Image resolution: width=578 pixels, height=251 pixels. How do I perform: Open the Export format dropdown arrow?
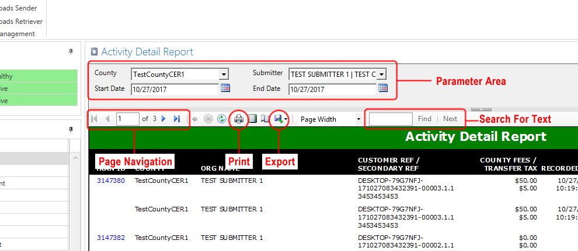286,119
